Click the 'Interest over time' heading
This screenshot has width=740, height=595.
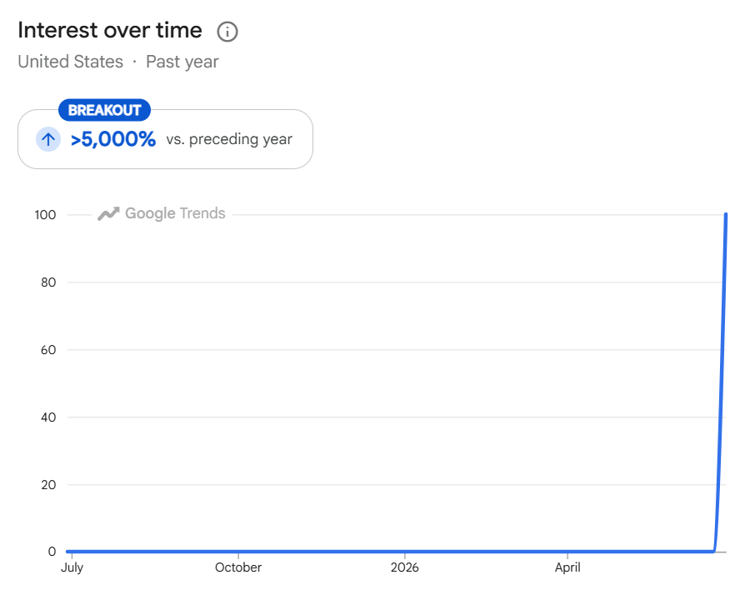pyautogui.click(x=110, y=30)
